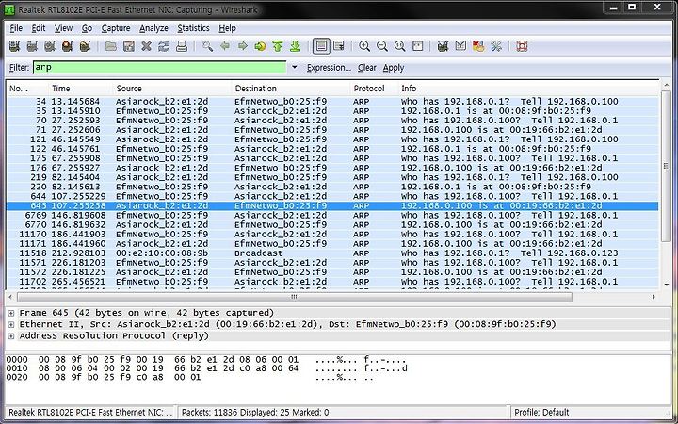The width and height of the screenshot is (678, 424).
Task: Sort by the Destination column header
Action: coord(291,89)
